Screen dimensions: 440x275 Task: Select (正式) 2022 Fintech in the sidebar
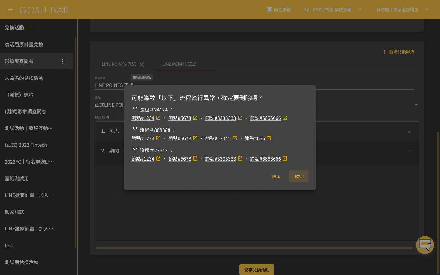pos(37,145)
